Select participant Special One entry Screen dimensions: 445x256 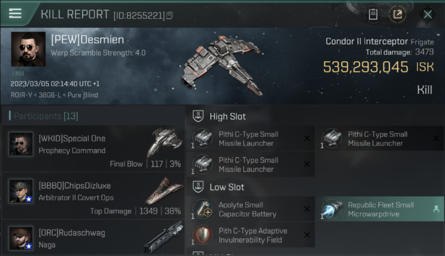coord(93,148)
